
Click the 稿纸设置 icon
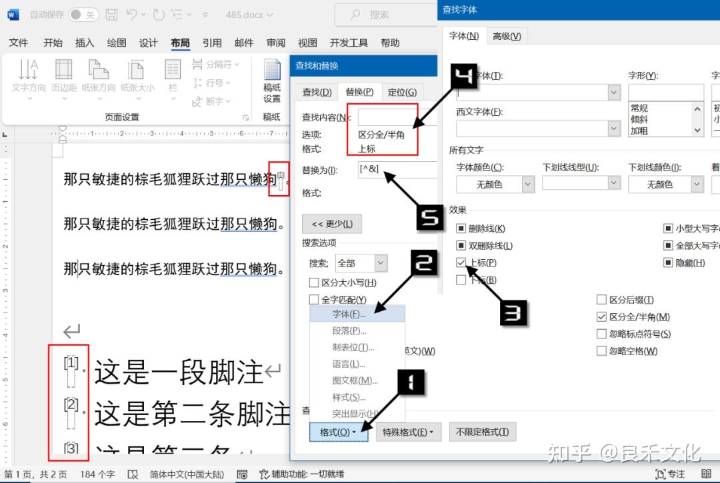[272, 81]
